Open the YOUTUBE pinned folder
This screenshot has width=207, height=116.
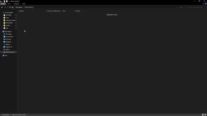8,15
